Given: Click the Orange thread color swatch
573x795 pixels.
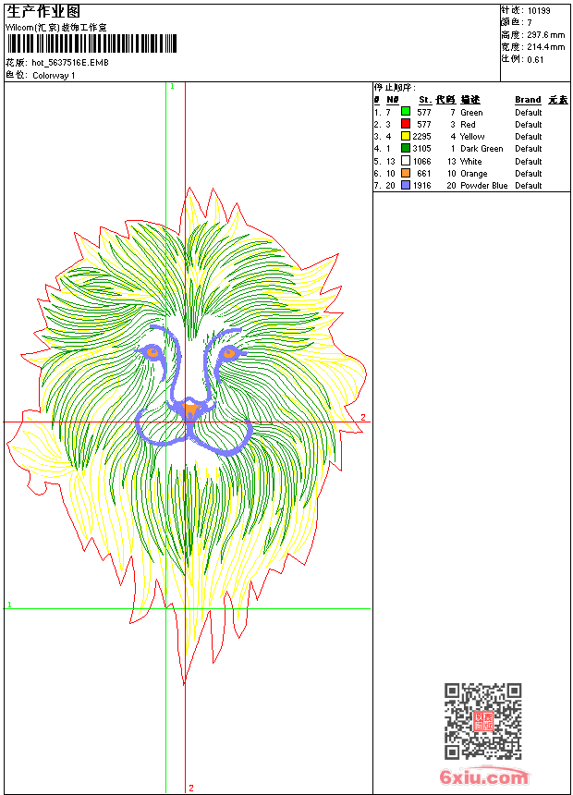Looking at the screenshot, I should (405, 173).
